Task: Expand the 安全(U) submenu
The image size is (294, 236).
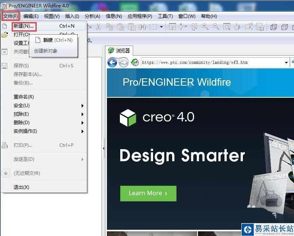Action: coord(49,106)
